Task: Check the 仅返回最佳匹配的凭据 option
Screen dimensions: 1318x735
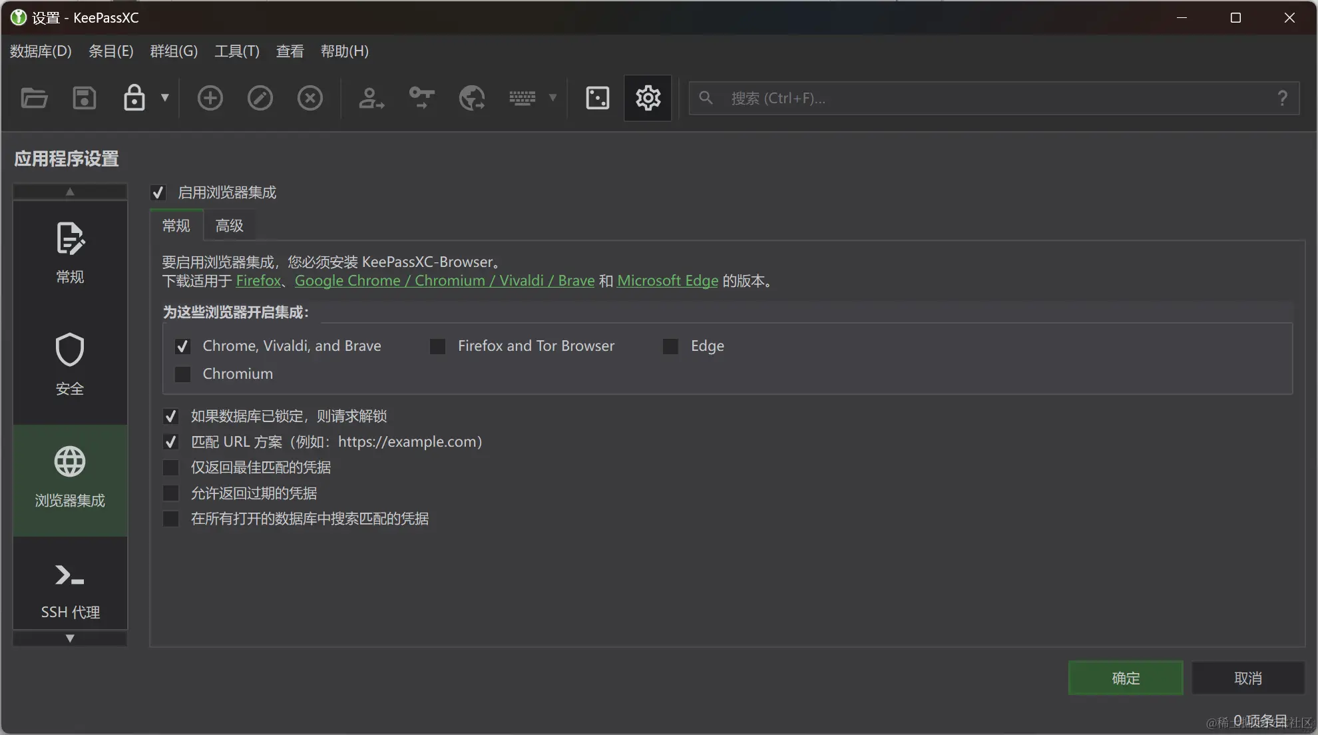Action: (x=171, y=467)
